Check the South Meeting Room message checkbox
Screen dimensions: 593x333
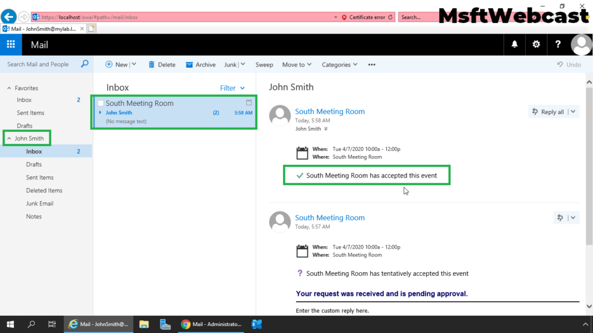click(x=101, y=103)
